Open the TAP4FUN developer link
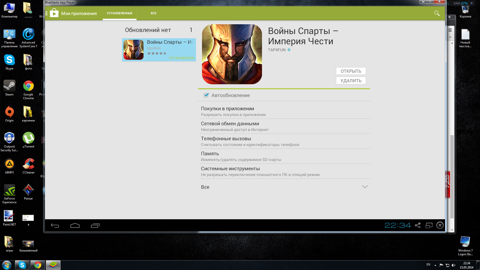 tap(277, 50)
